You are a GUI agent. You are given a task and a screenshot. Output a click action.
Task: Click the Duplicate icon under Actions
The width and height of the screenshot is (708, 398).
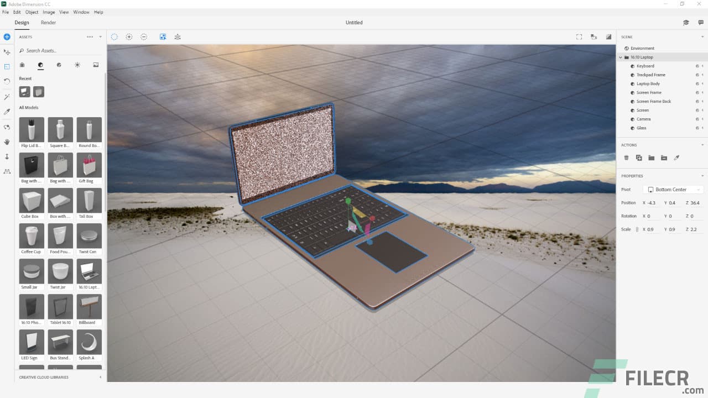pyautogui.click(x=639, y=158)
